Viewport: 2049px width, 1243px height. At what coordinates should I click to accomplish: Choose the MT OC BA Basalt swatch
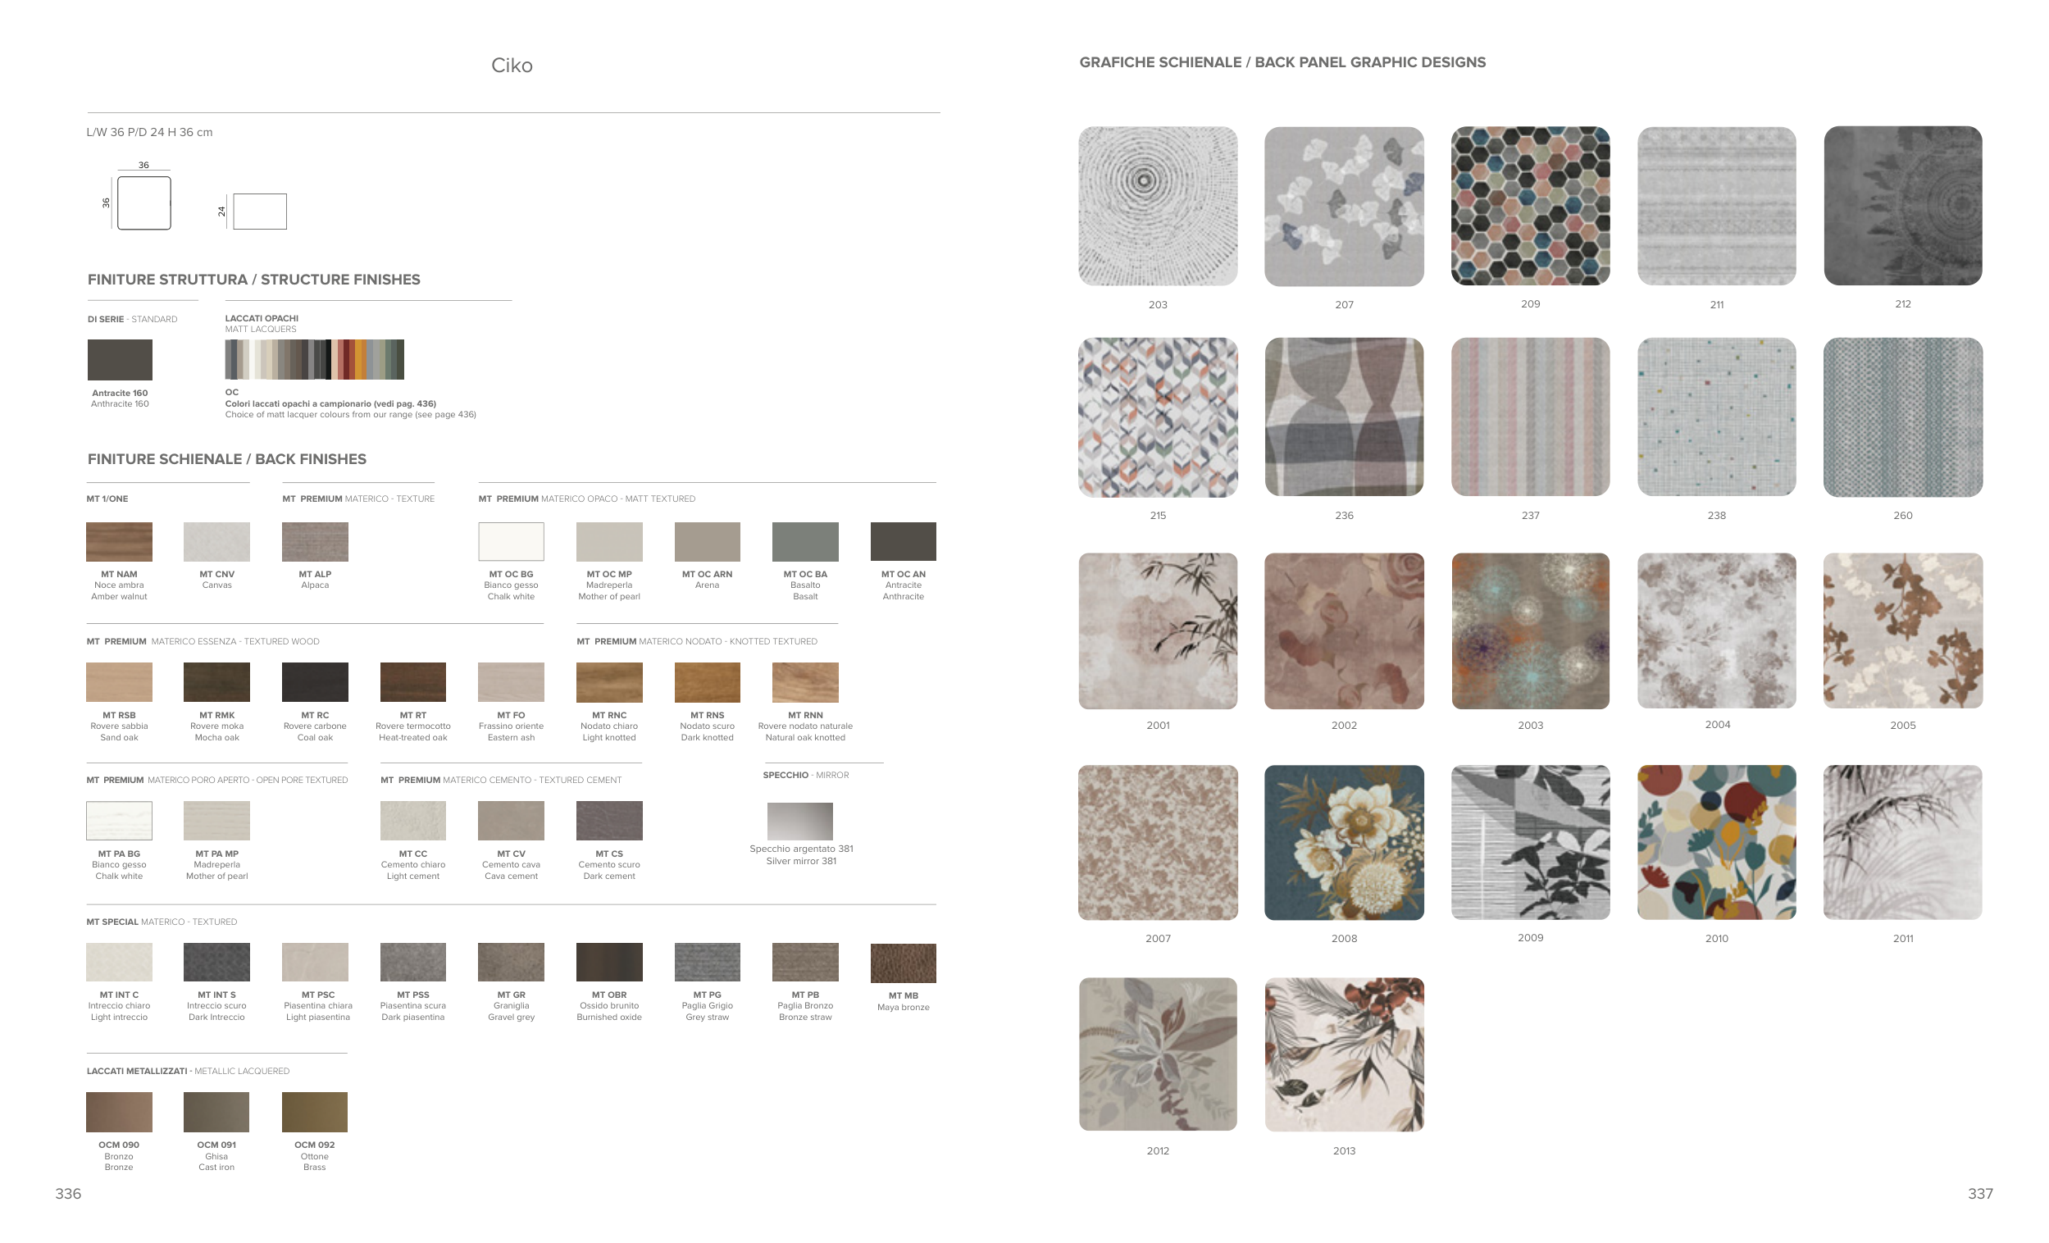tap(804, 541)
